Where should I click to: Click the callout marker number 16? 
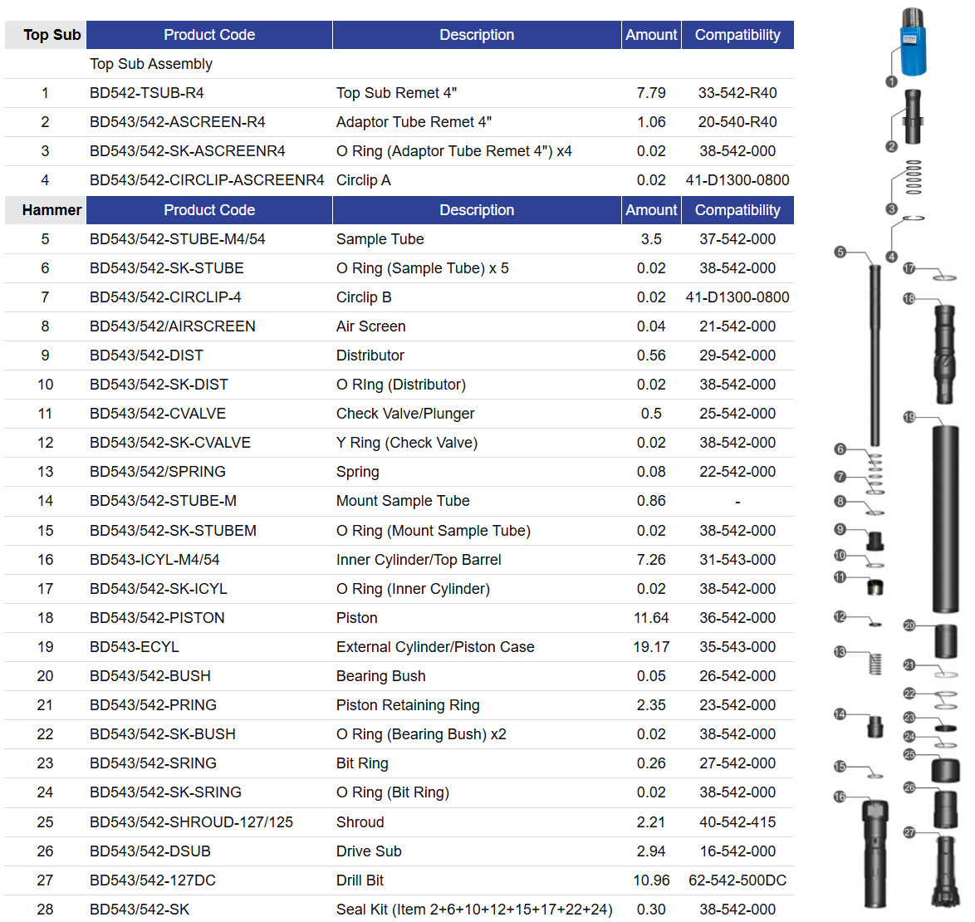(840, 797)
